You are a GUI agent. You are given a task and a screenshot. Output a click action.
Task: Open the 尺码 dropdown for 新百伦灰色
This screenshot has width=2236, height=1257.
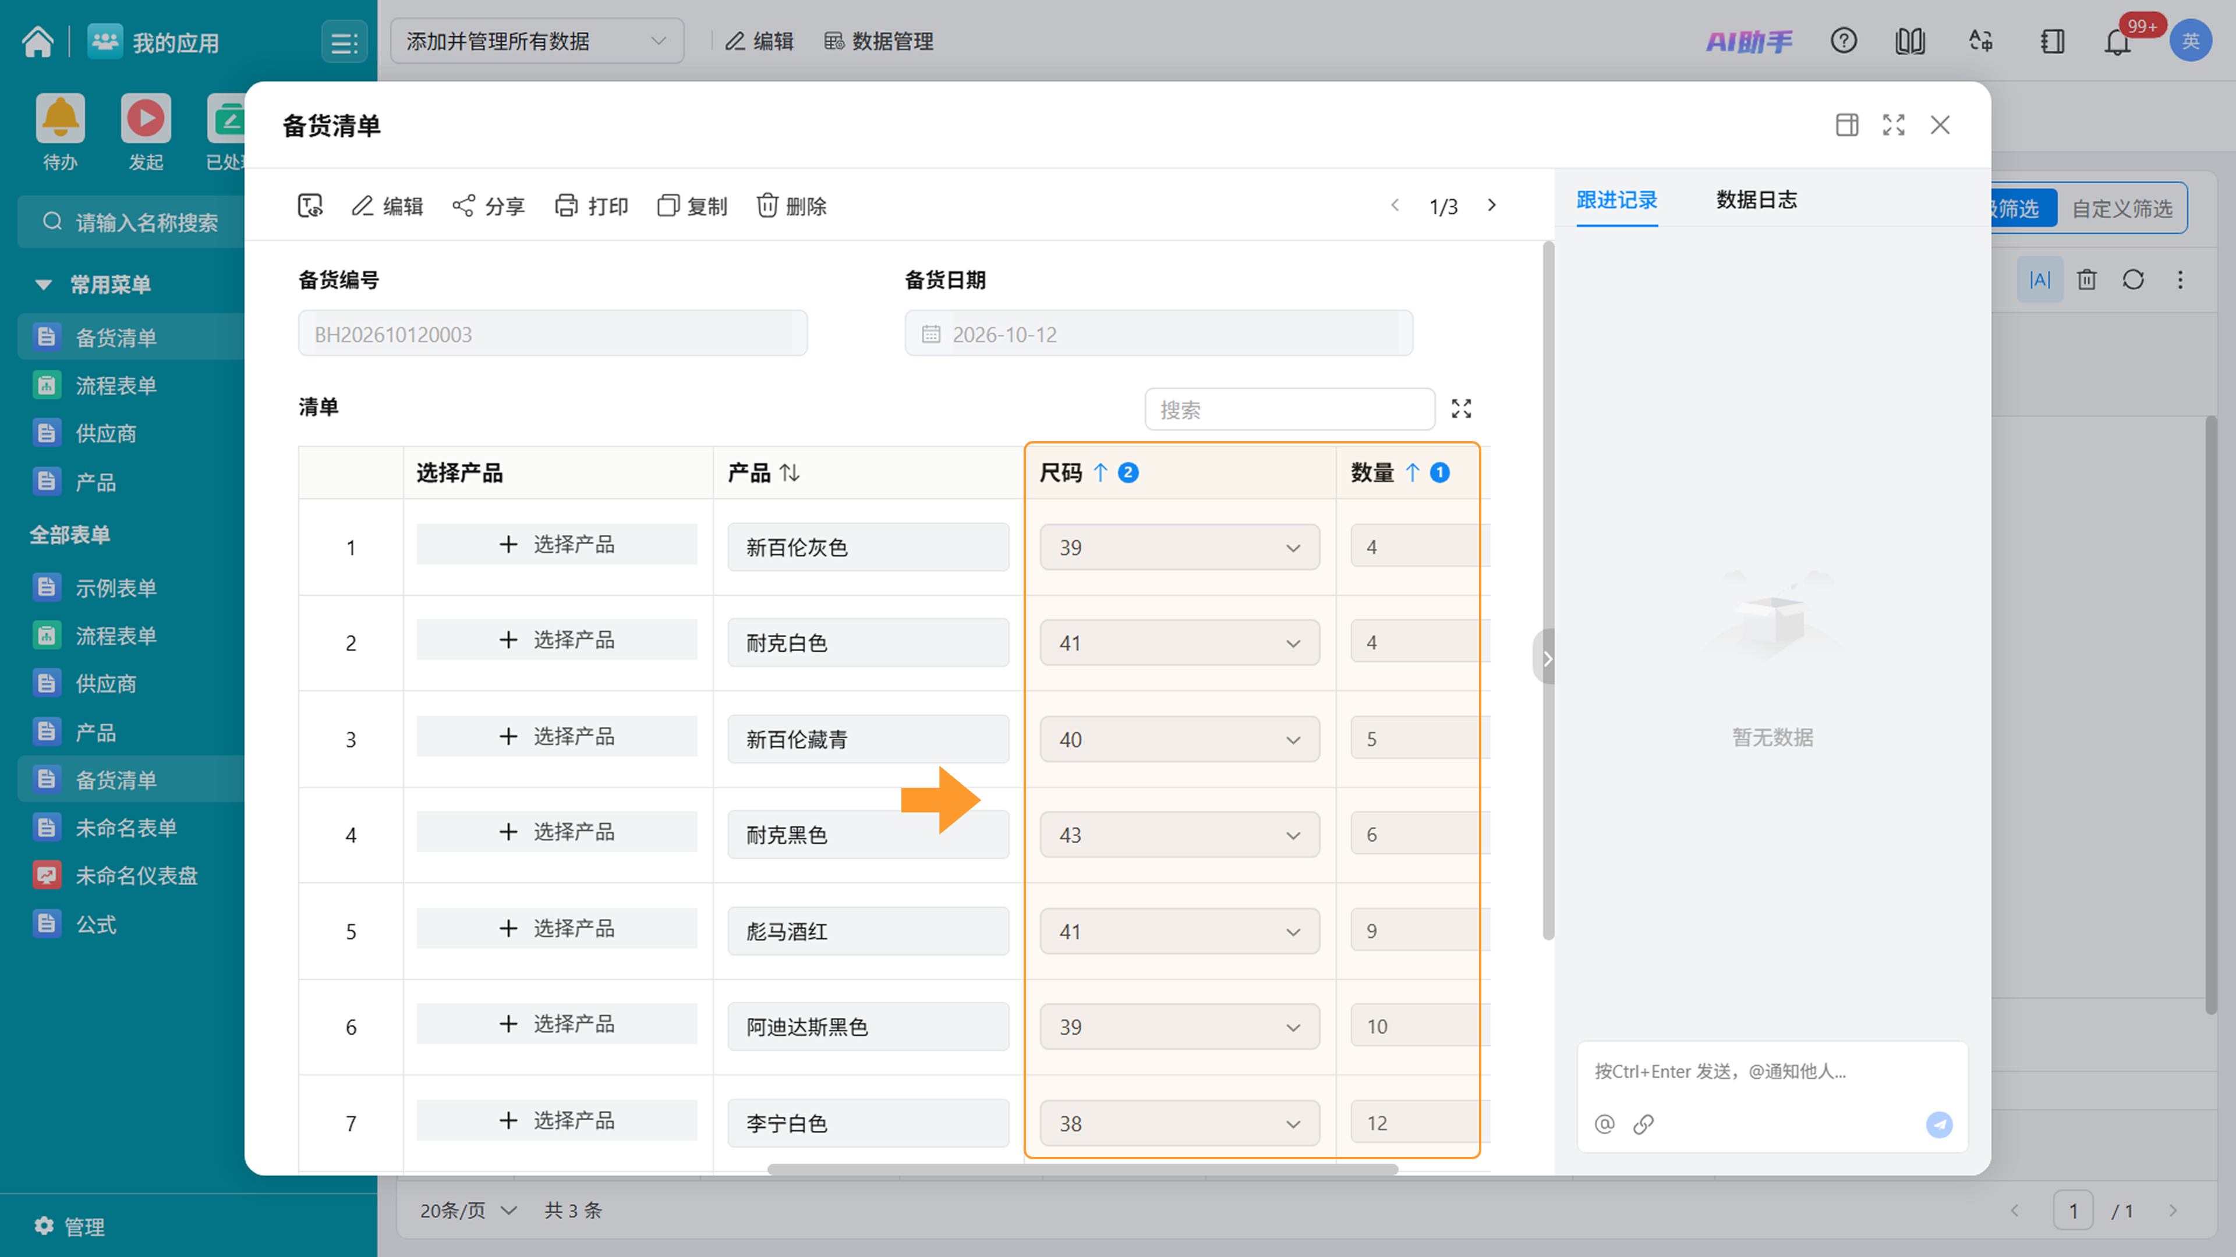(x=1180, y=548)
